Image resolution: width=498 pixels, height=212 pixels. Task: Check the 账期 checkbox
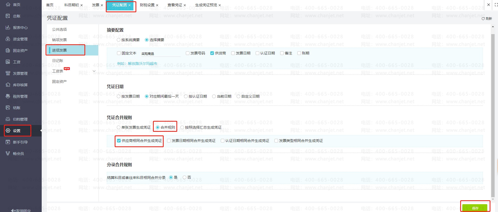(x=299, y=53)
